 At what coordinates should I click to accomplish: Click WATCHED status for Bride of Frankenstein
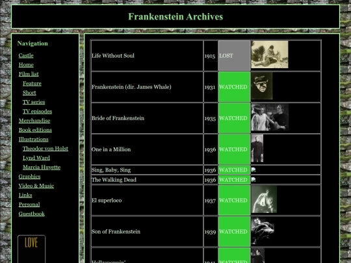point(234,118)
